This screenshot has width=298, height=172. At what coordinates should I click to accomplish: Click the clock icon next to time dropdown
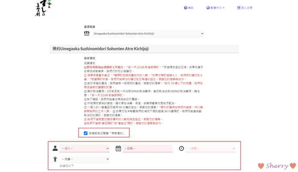[182, 148]
